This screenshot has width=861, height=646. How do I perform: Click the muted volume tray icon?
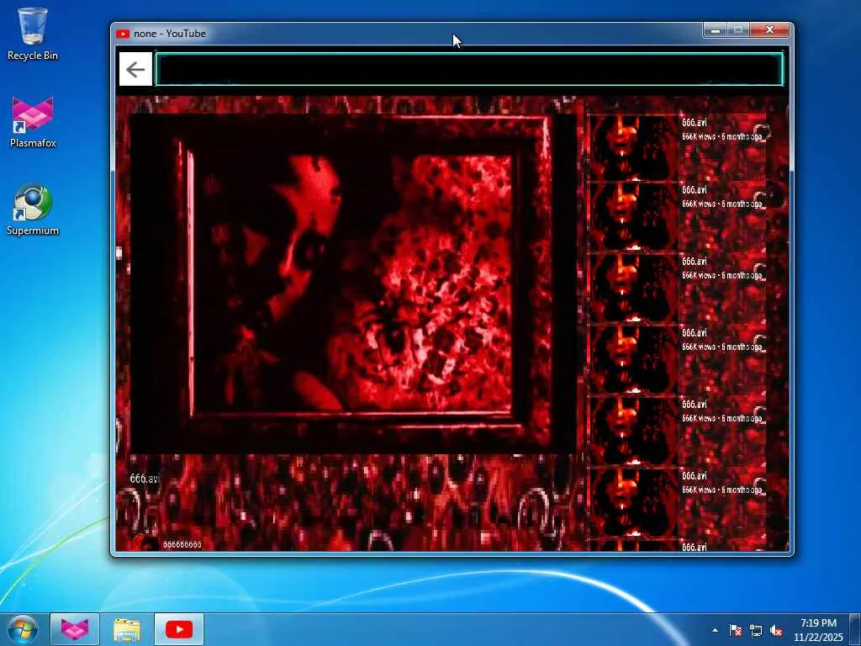[x=776, y=630]
